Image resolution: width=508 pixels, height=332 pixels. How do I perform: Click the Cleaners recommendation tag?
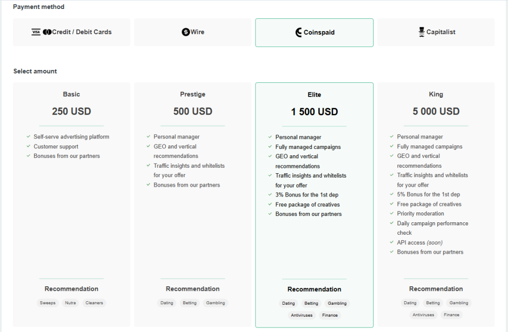[x=94, y=303]
